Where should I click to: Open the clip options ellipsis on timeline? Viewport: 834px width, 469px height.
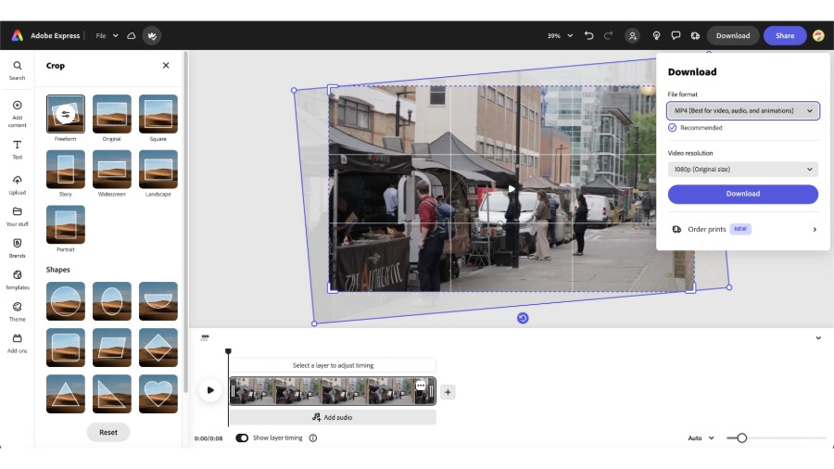[421, 386]
